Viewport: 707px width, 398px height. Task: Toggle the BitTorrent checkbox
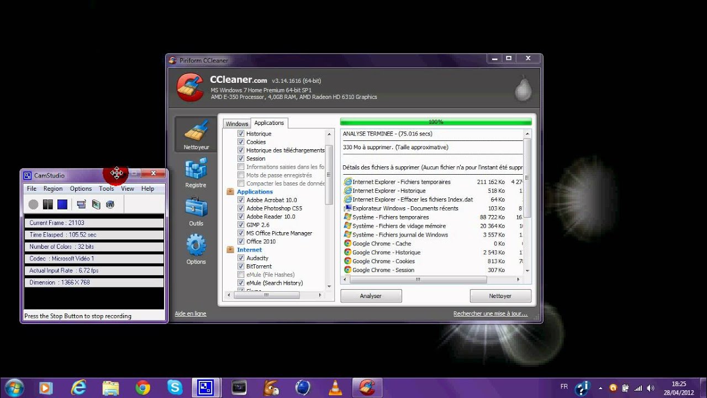[x=241, y=266]
